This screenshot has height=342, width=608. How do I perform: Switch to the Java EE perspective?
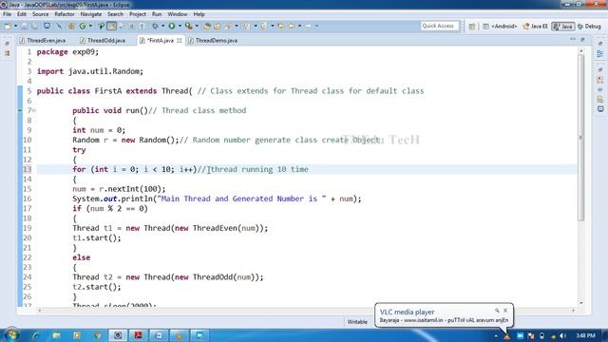coord(535,27)
